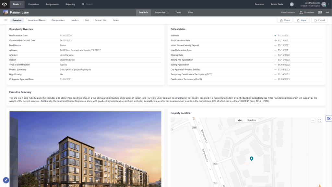Open the Under Contract status dropdown

(288, 12)
